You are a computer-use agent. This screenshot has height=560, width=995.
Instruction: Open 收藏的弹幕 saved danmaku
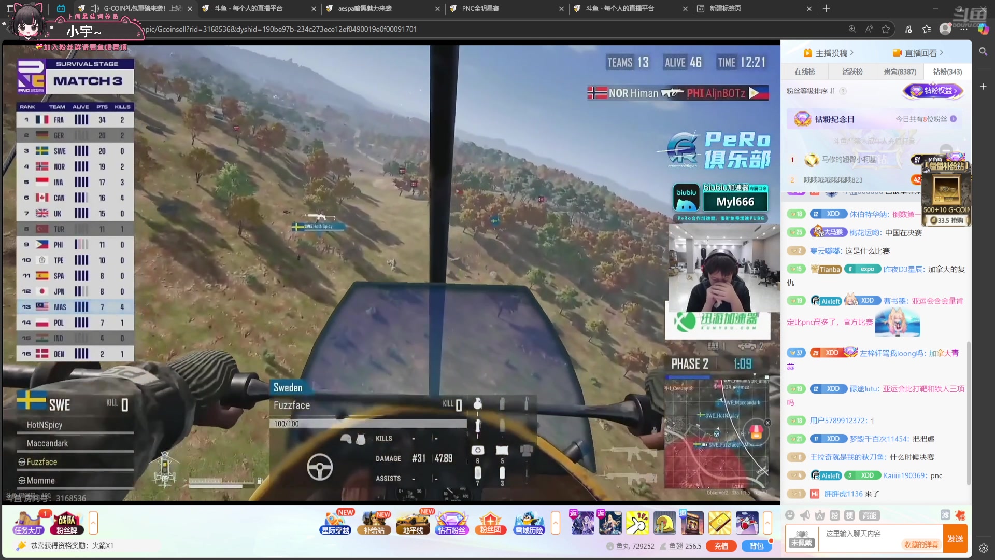[x=921, y=544]
